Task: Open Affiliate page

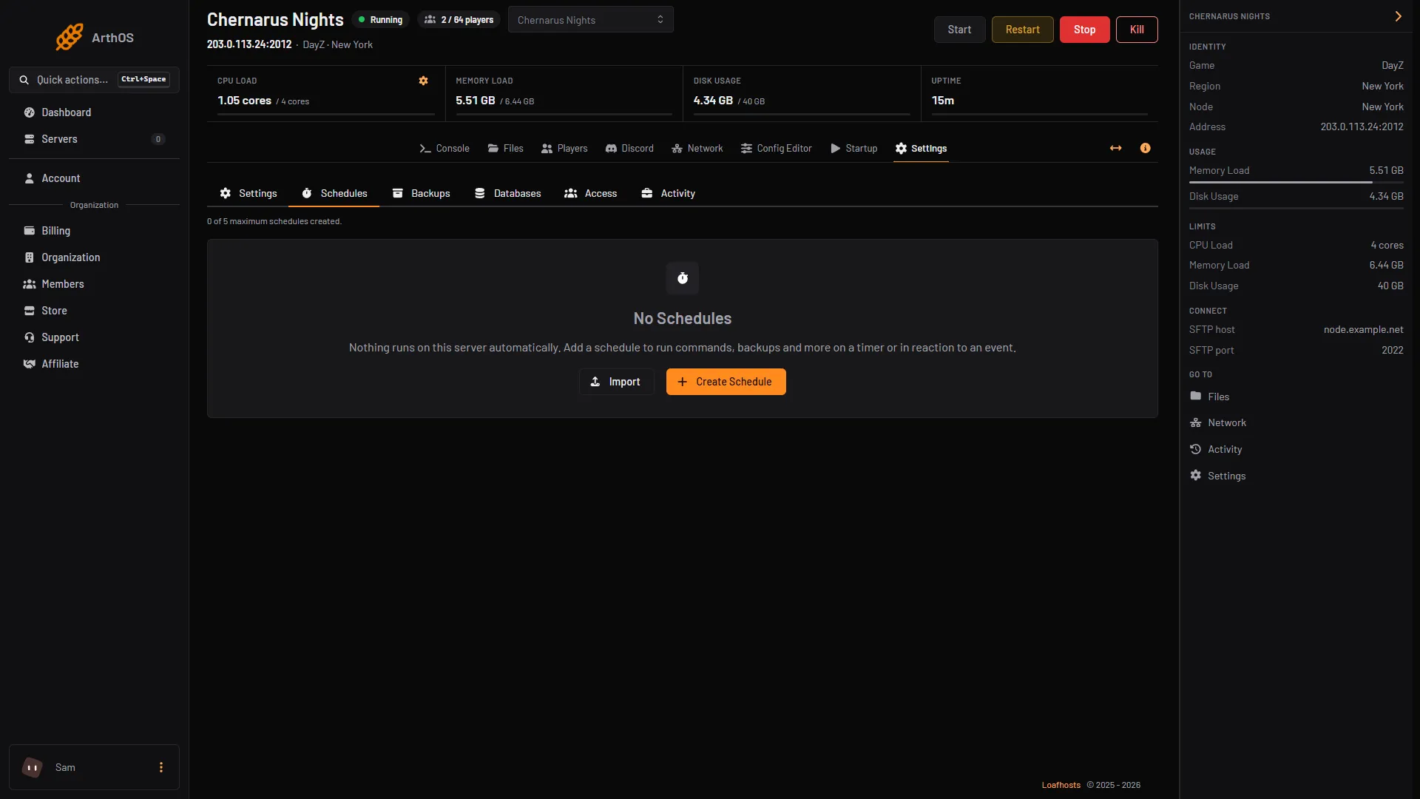Action: click(x=94, y=364)
